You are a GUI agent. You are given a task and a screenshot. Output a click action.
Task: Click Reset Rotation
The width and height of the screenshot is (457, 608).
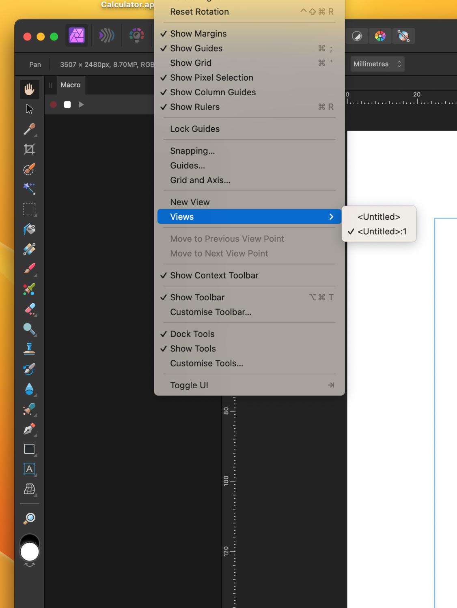click(x=199, y=11)
